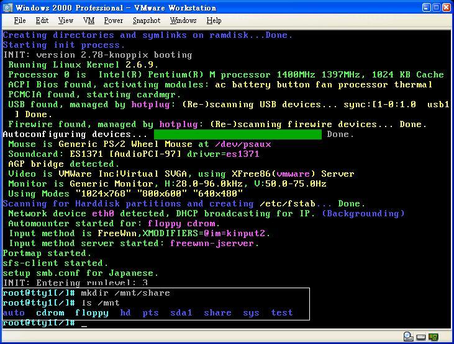Image resolution: width=454 pixels, height=344 pixels.
Task: Click the network adapter status icon
Action: pyautogui.click(x=434, y=337)
